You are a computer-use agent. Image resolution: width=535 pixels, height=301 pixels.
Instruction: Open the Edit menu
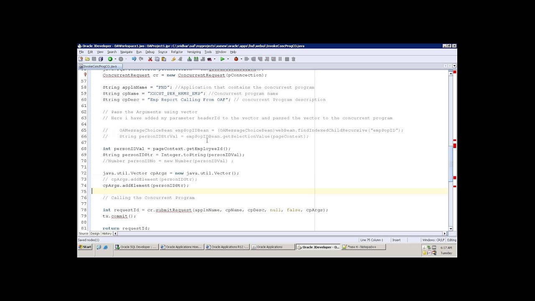point(90,52)
